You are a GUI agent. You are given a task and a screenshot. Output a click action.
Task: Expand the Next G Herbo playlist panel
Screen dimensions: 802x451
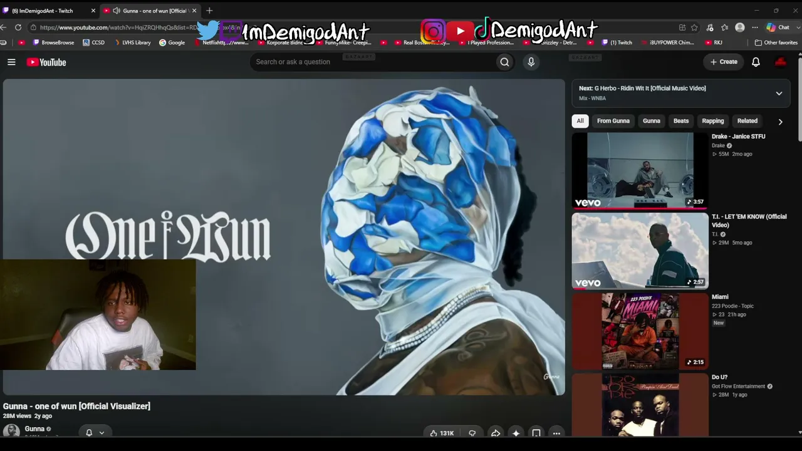tap(779, 93)
